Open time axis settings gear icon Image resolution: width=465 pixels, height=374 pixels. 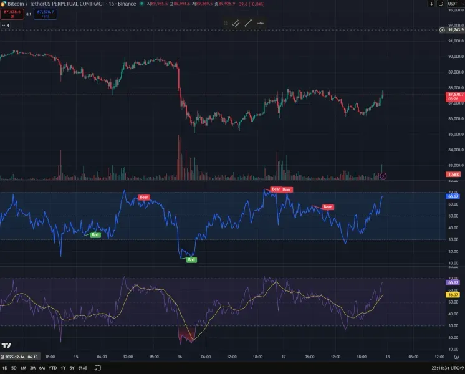tap(456, 357)
